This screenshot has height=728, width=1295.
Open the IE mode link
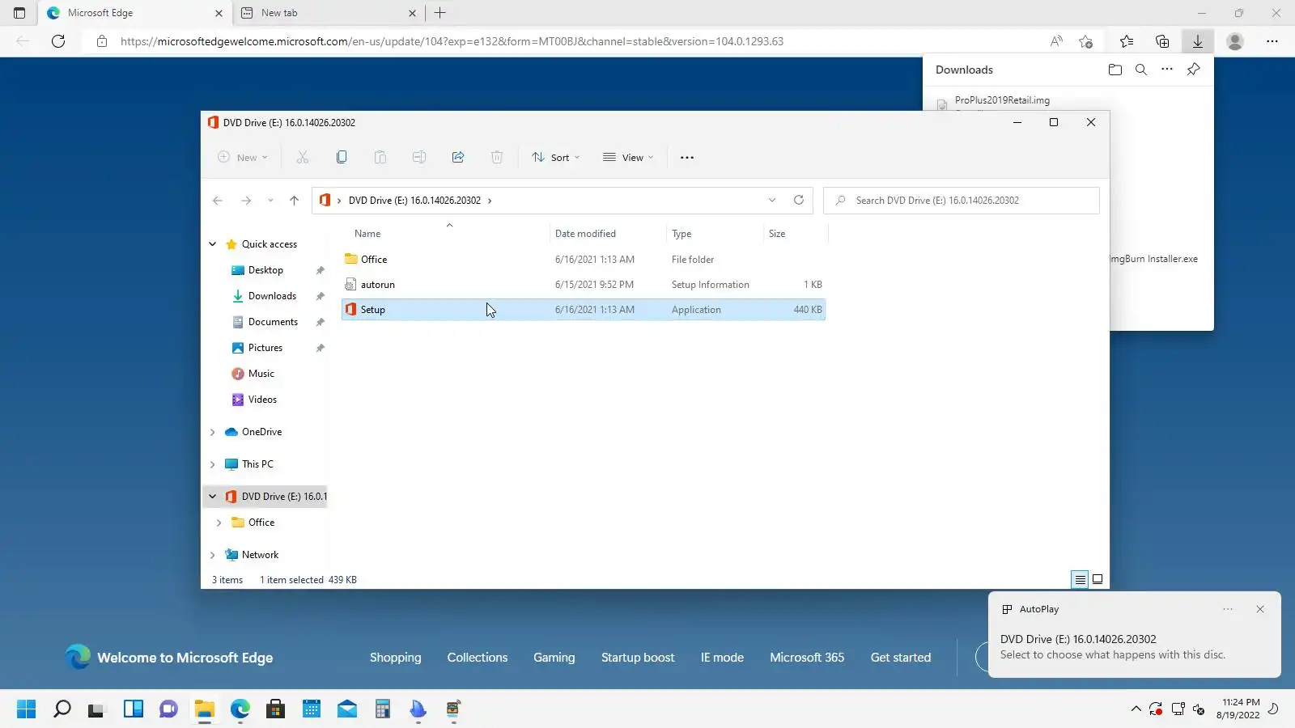[x=722, y=658]
